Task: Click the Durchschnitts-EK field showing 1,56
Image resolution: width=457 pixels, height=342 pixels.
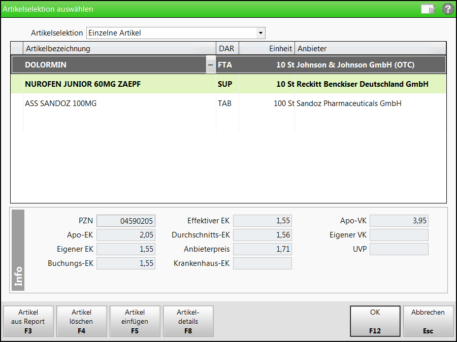Action: click(x=263, y=235)
